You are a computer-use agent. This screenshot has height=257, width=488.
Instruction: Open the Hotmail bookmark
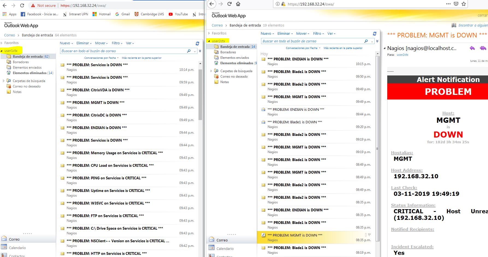(102, 14)
